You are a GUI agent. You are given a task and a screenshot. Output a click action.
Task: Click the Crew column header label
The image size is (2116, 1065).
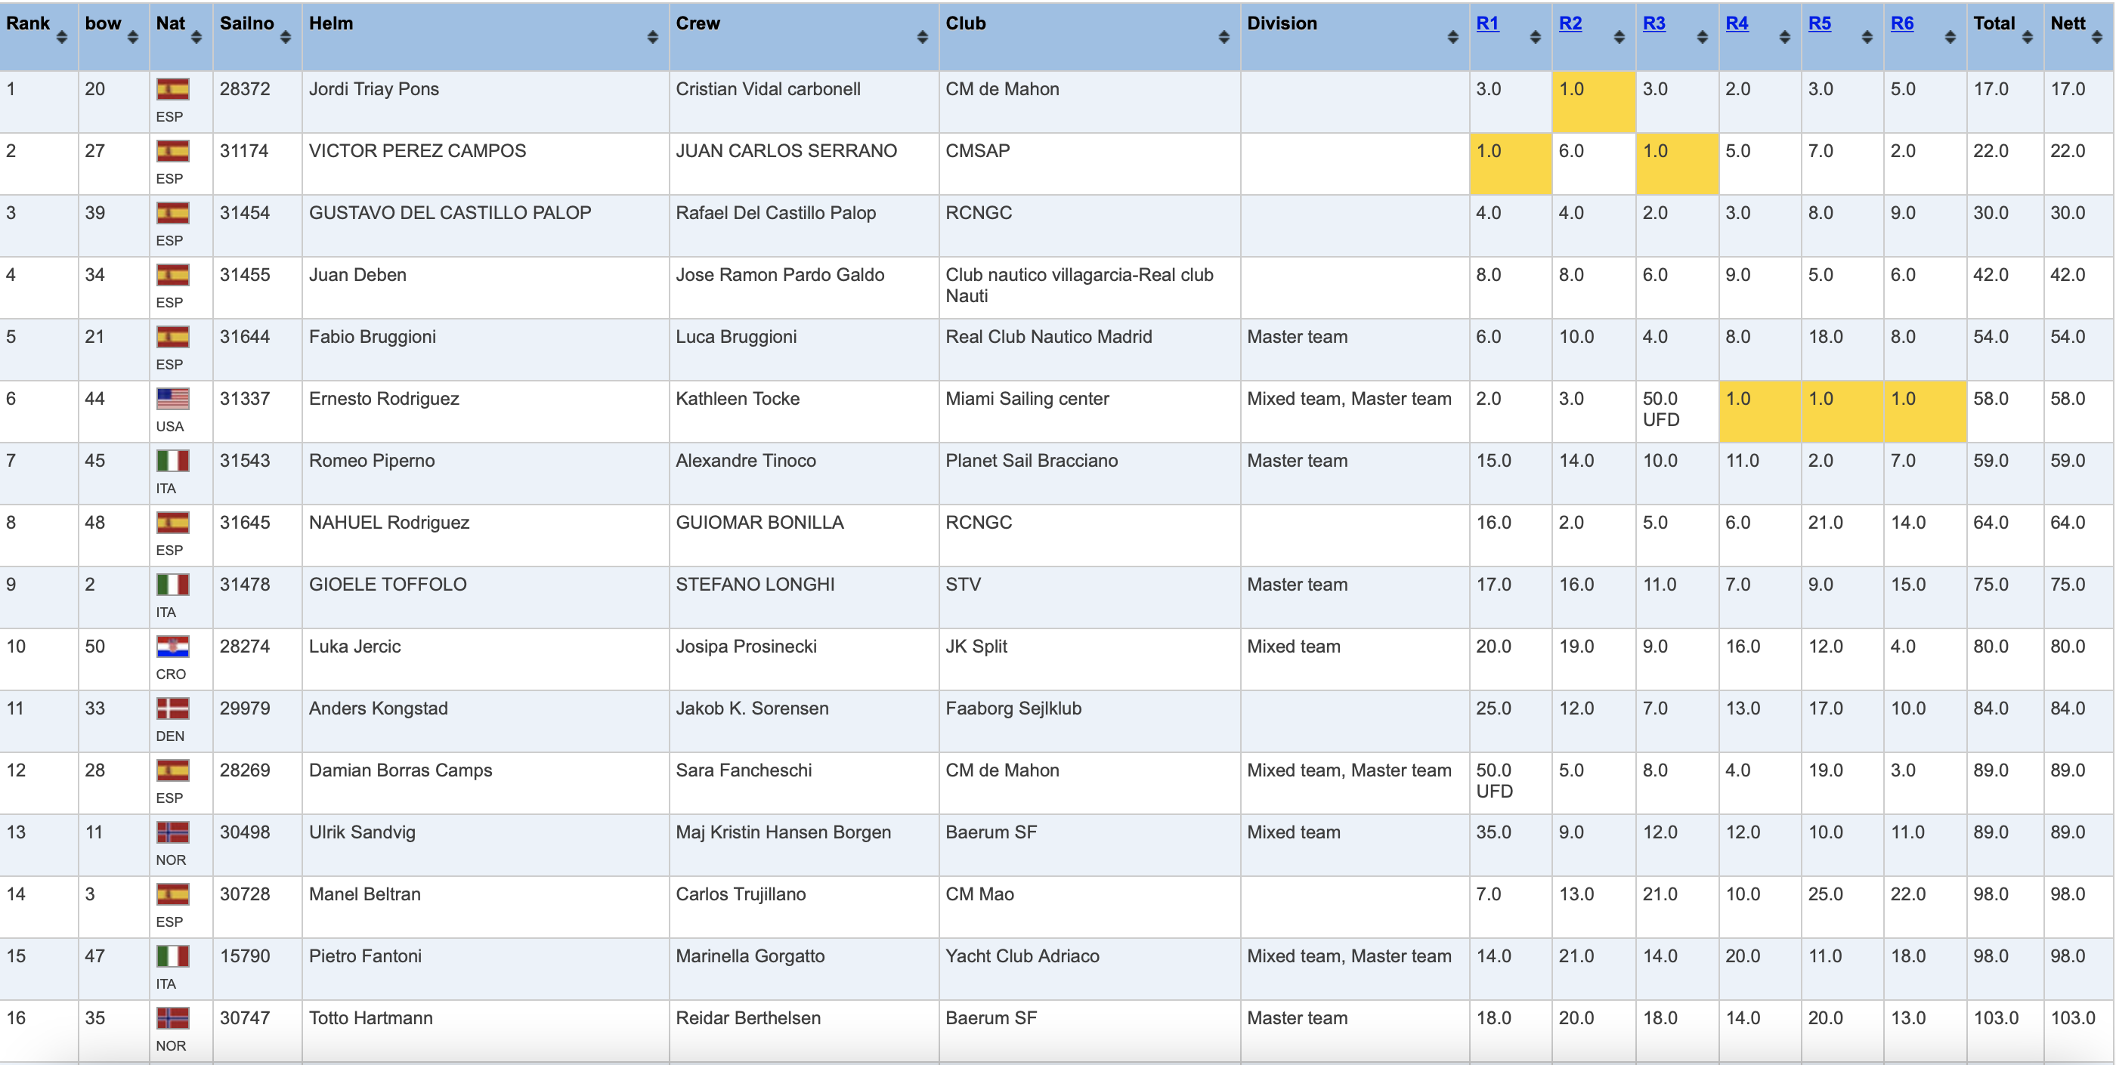(698, 23)
